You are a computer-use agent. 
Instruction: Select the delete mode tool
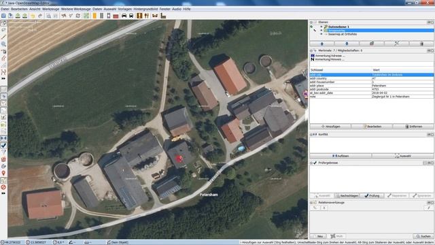pos(3,51)
